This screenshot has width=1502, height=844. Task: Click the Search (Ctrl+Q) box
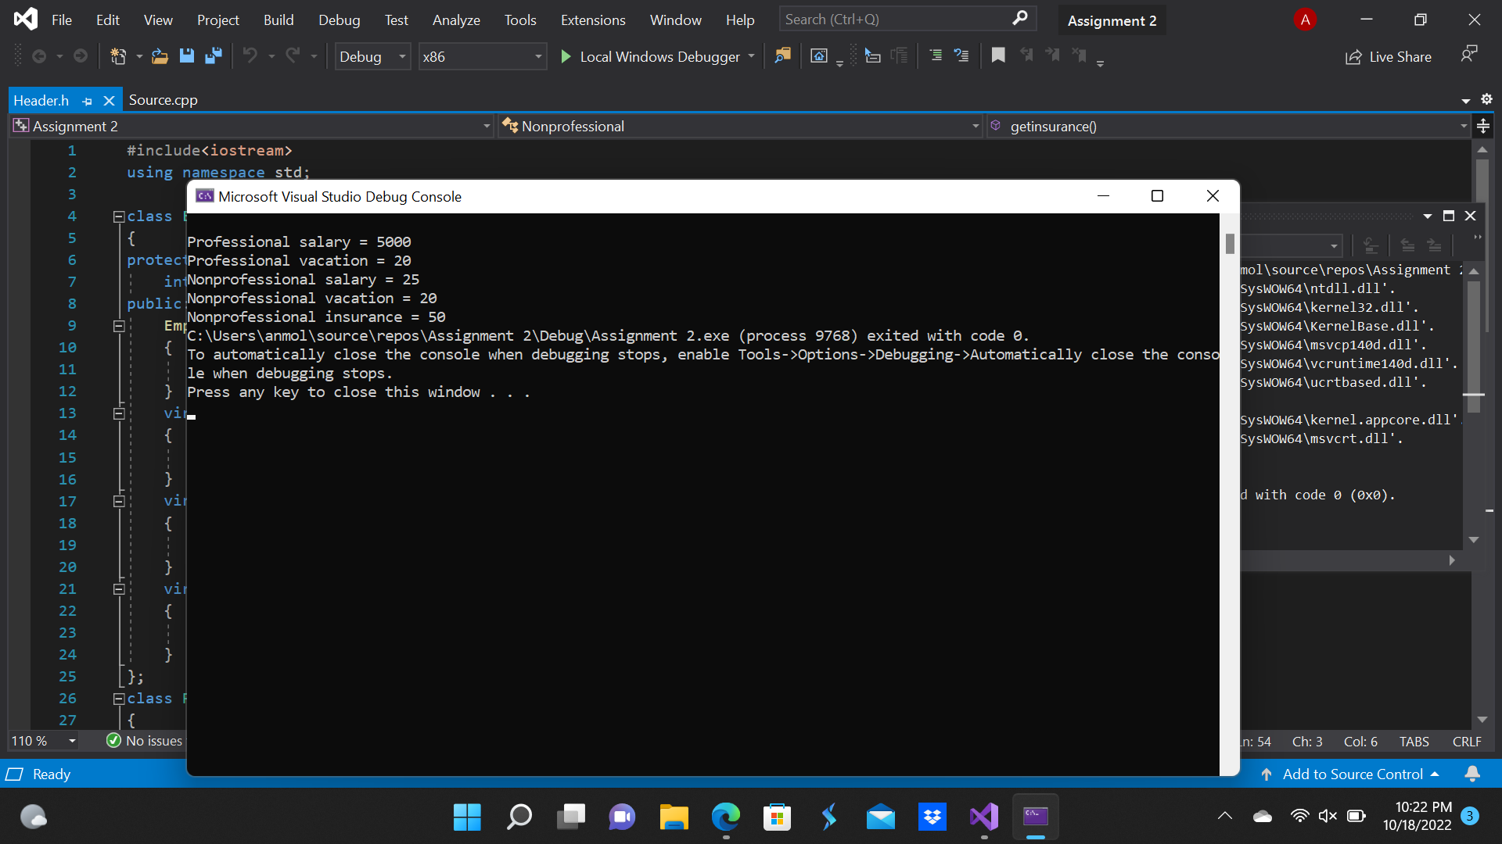pos(907,19)
